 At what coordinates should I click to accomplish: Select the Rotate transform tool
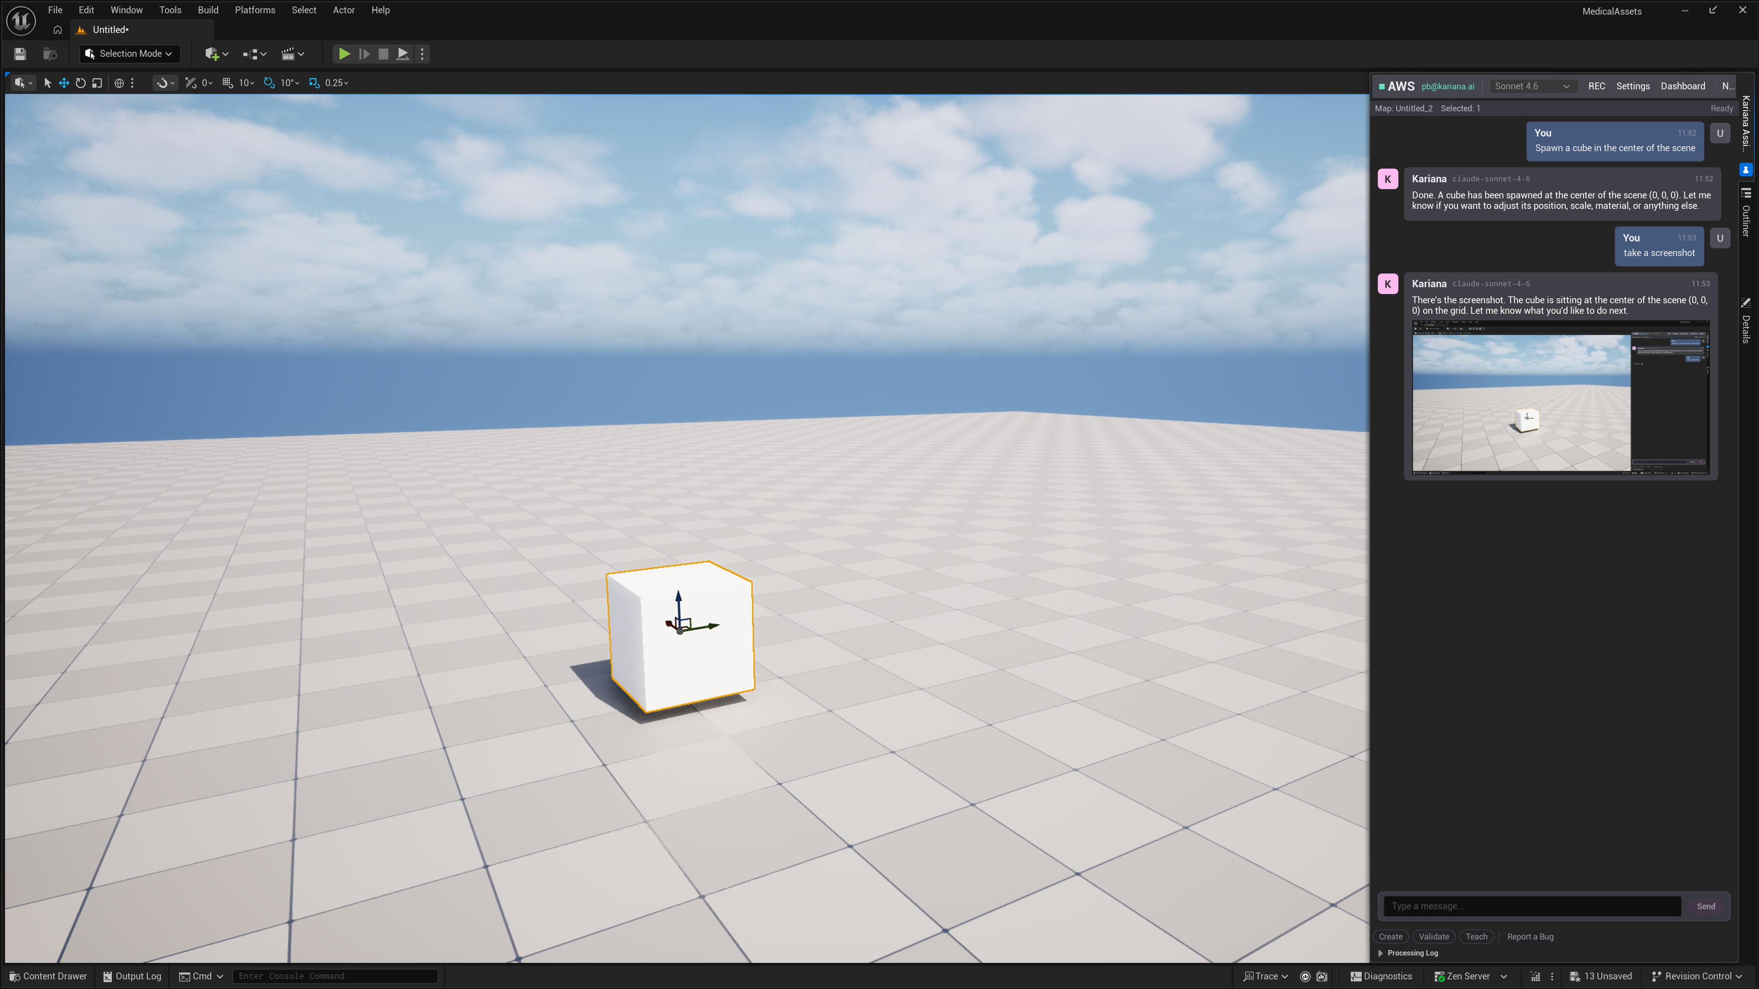tap(81, 82)
